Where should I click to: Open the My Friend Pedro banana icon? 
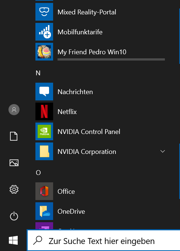pos(44,52)
